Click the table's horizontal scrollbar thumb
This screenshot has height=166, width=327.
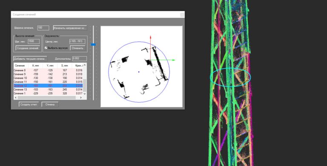[46, 97]
